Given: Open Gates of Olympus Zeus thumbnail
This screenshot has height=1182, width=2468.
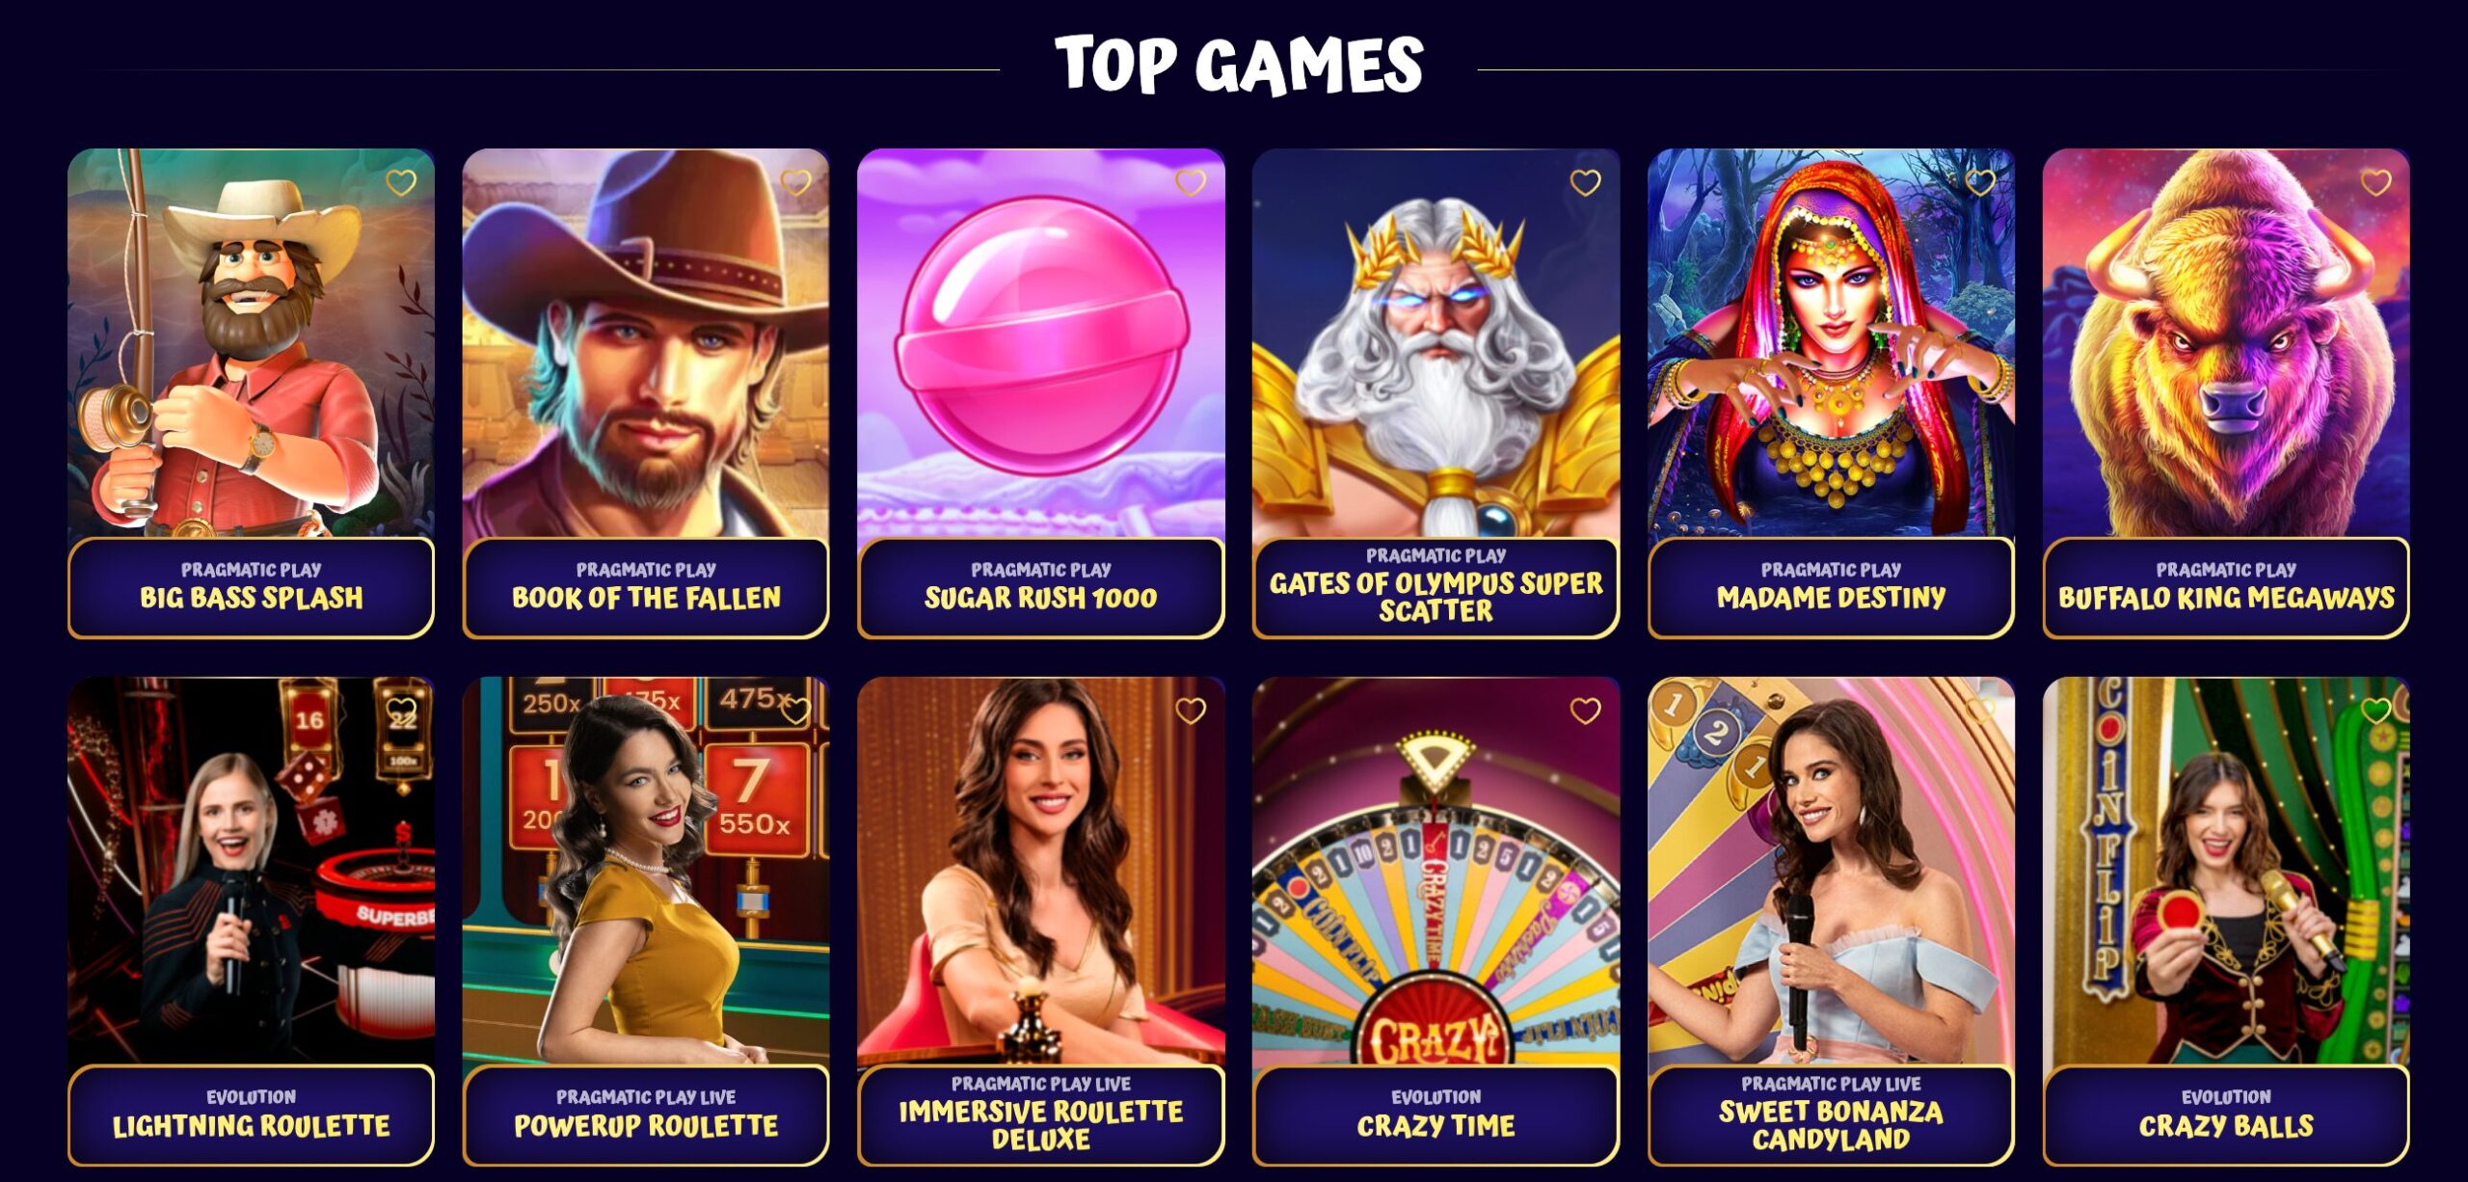Looking at the screenshot, I should point(1435,342).
